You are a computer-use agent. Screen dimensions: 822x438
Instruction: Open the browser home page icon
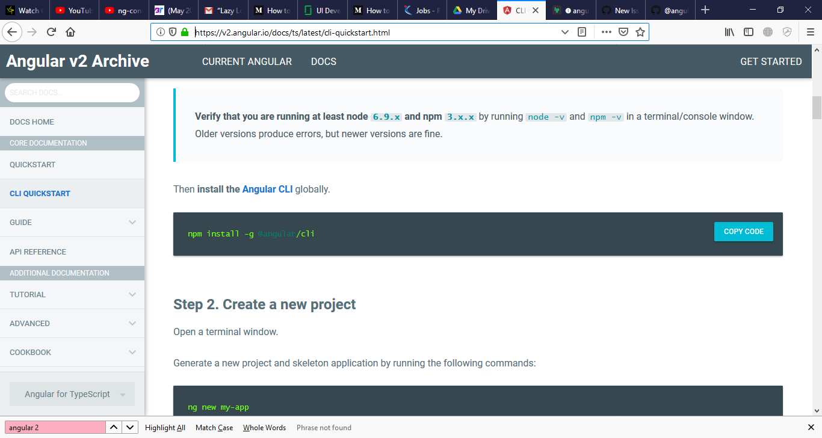(70, 32)
